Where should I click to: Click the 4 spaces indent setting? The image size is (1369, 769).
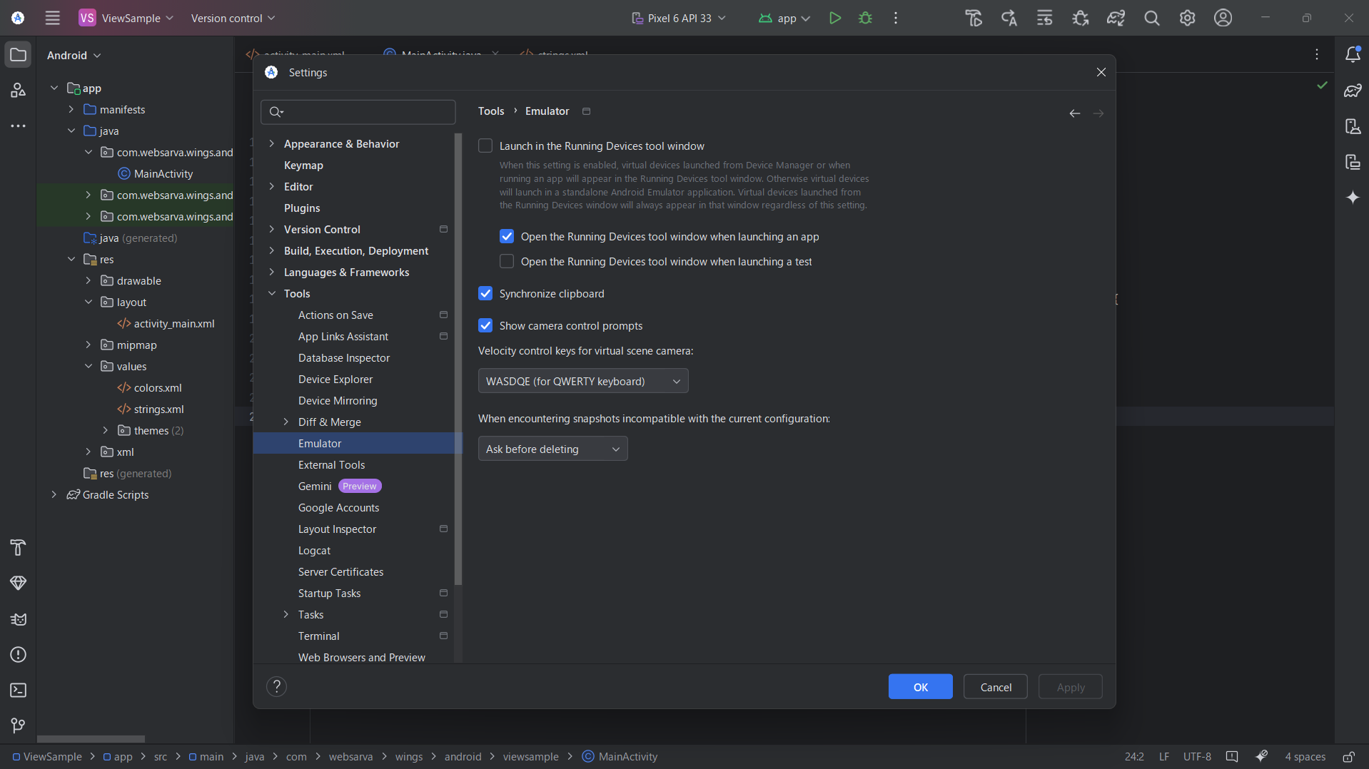point(1305,757)
